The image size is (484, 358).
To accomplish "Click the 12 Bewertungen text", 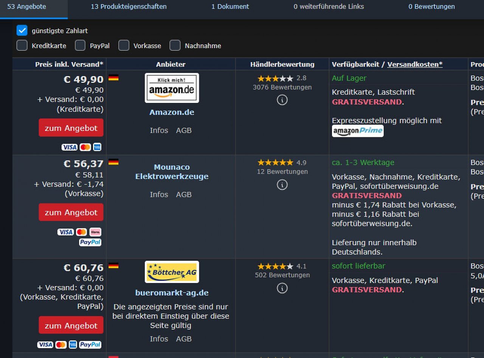I will click(282, 172).
